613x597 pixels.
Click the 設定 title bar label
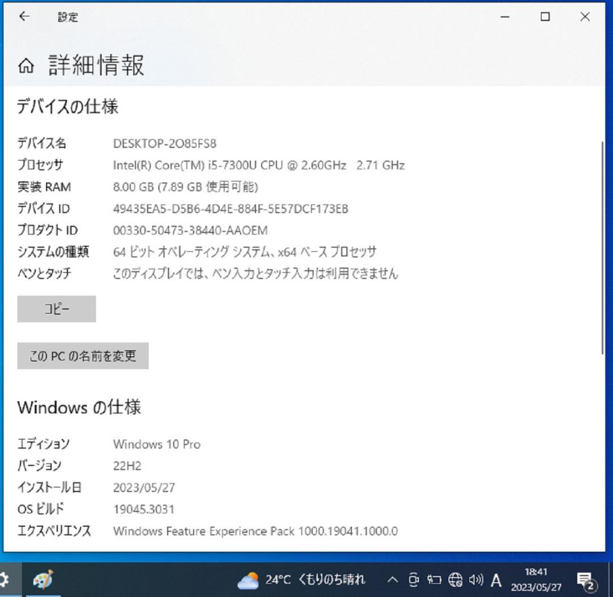click(x=68, y=17)
